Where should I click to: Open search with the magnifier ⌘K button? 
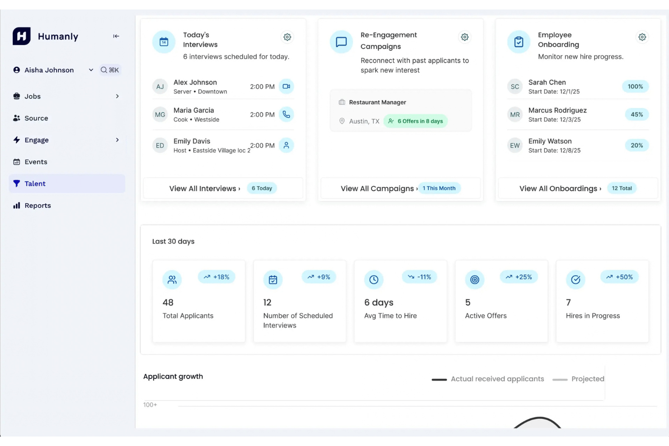(110, 70)
